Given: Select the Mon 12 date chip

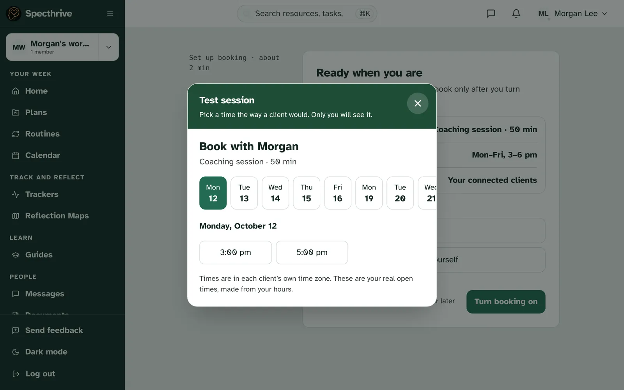Looking at the screenshot, I should [x=213, y=193].
